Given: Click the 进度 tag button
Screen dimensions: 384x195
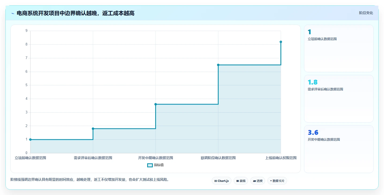Looking at the screenshot, I should (258, 181).
